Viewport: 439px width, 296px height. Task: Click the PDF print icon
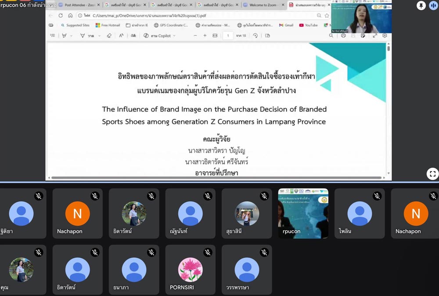(343, 36)
